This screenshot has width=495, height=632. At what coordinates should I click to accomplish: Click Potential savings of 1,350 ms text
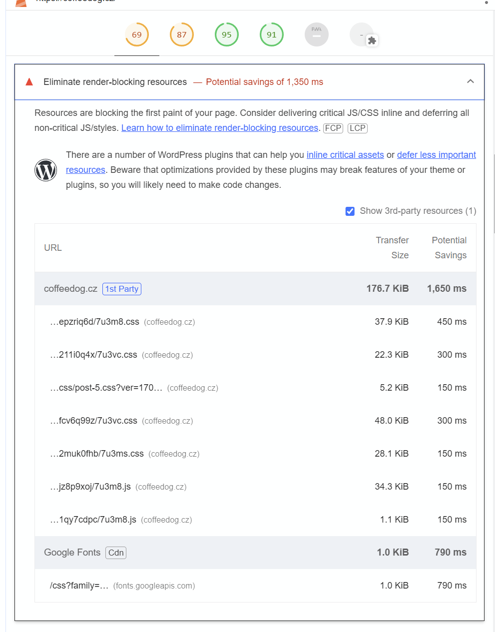[264, 82]
